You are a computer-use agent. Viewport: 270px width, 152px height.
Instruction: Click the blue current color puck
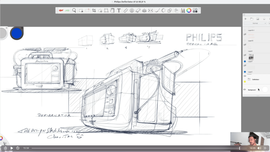click(x=17, y=33)
